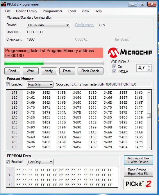Open the Help menu

(x=98, y=11)
